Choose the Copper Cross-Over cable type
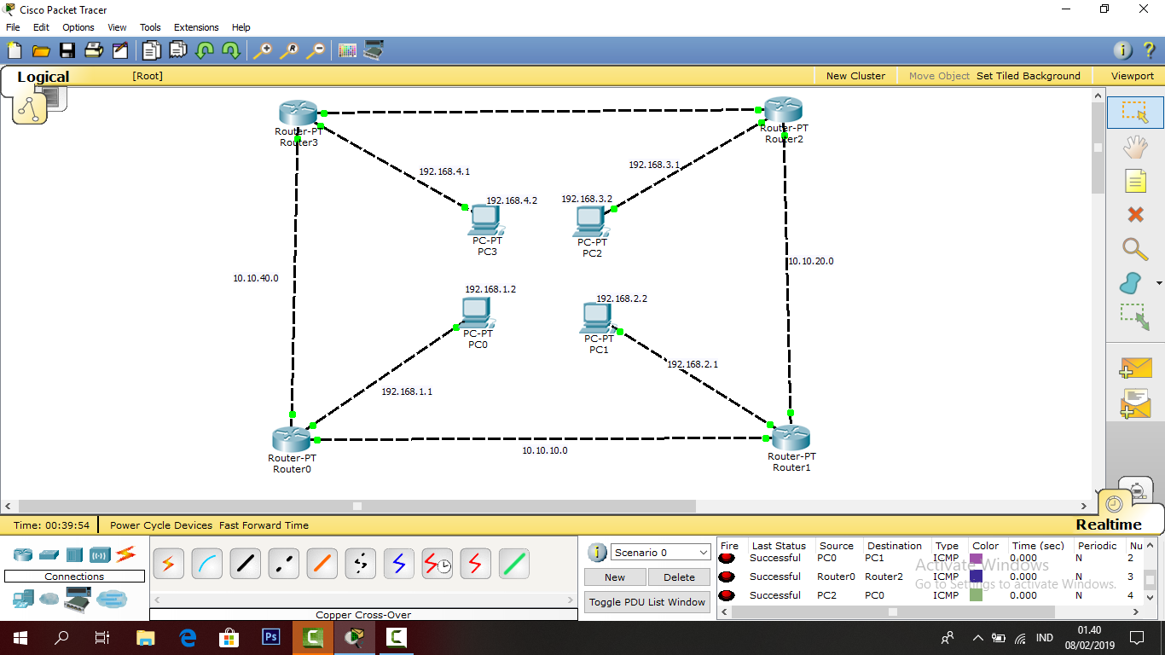Screen dimensions: 1165x655 283,563
